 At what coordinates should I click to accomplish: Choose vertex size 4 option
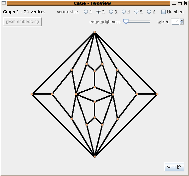(124, 12)
